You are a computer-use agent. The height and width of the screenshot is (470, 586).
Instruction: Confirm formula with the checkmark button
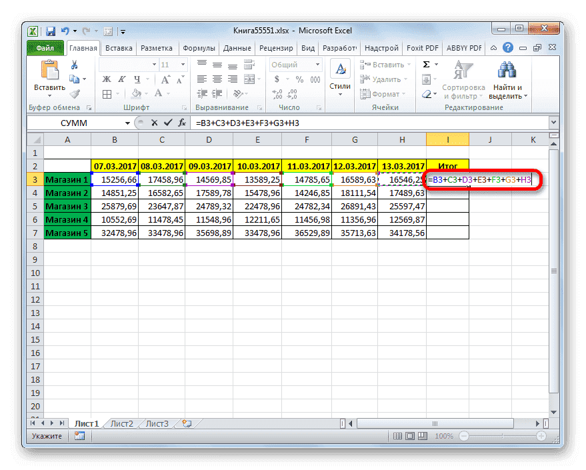[x=169, y=123]
